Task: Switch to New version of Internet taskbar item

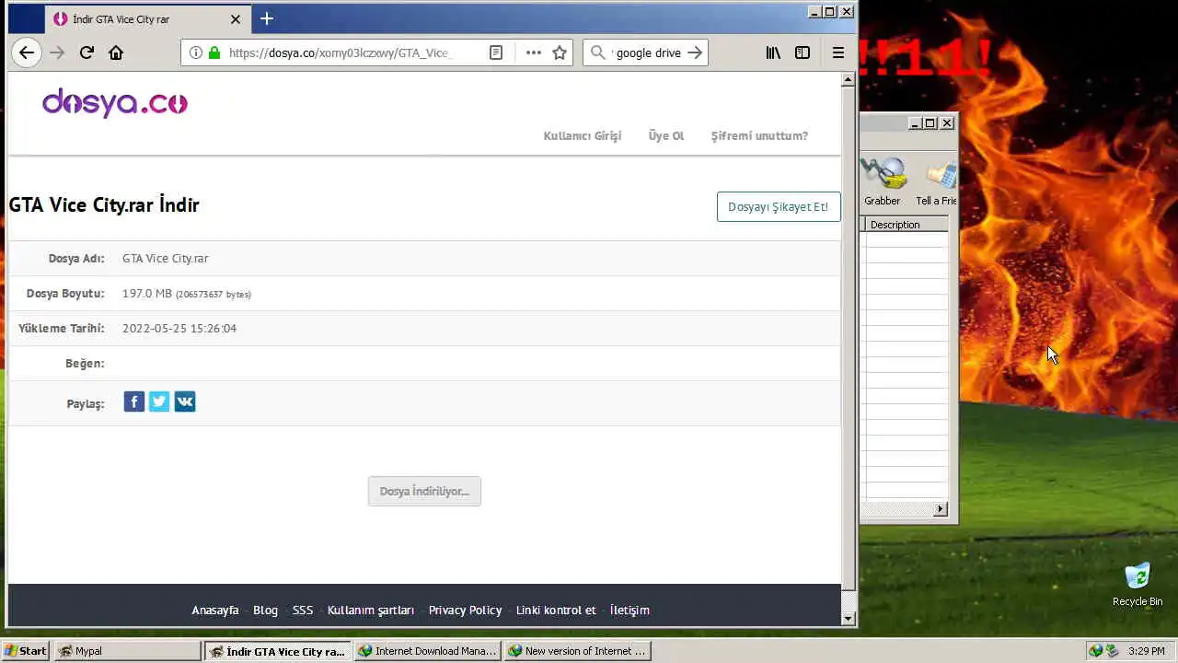Action: point(578,651)
